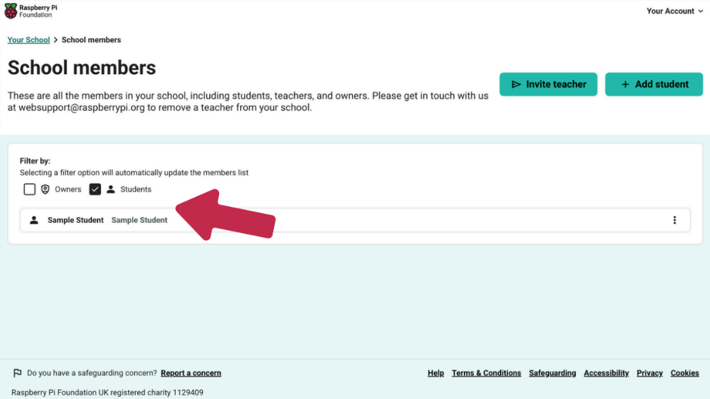
Task: Click the Owners shield icon
Action: tap(45, 189)
